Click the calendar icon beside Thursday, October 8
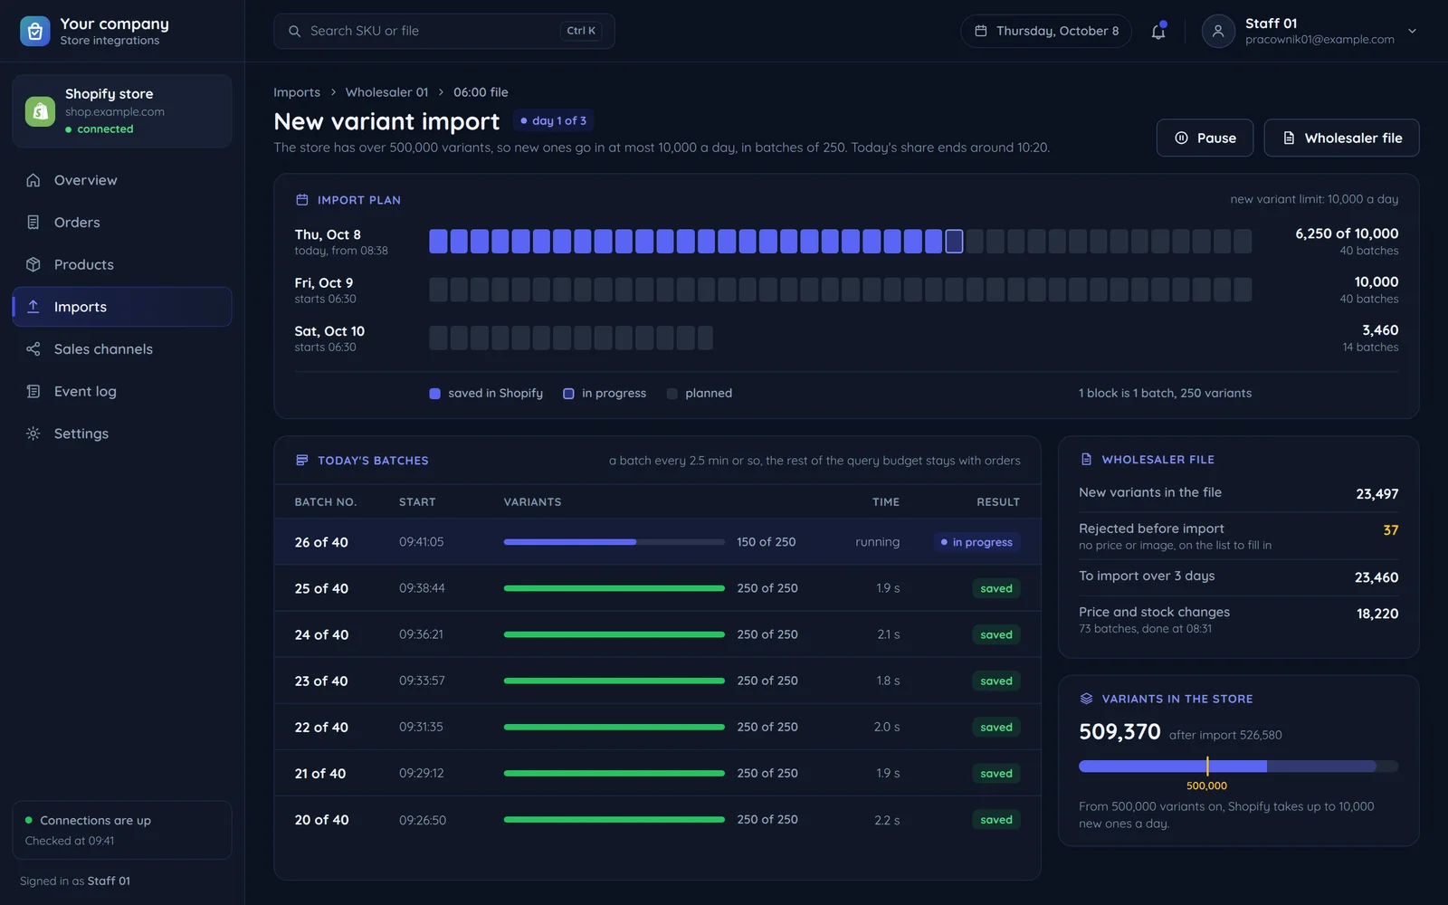 [980, 31]
